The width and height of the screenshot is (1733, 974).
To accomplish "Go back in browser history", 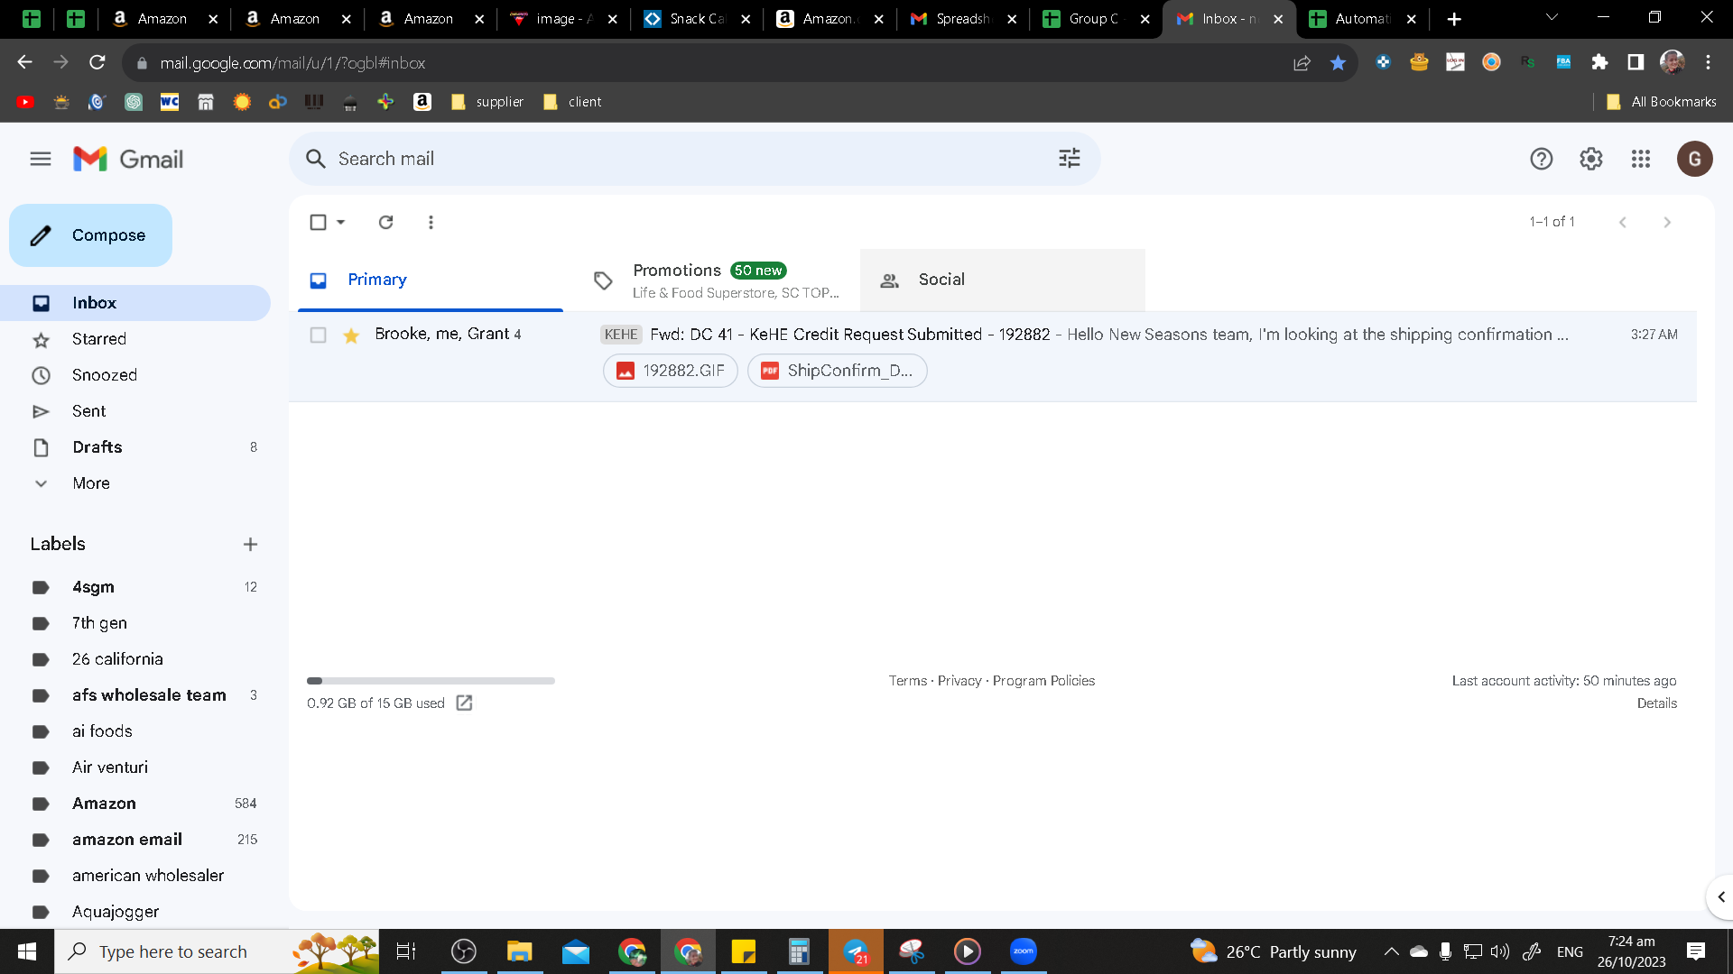I will [x=25, y=62].
